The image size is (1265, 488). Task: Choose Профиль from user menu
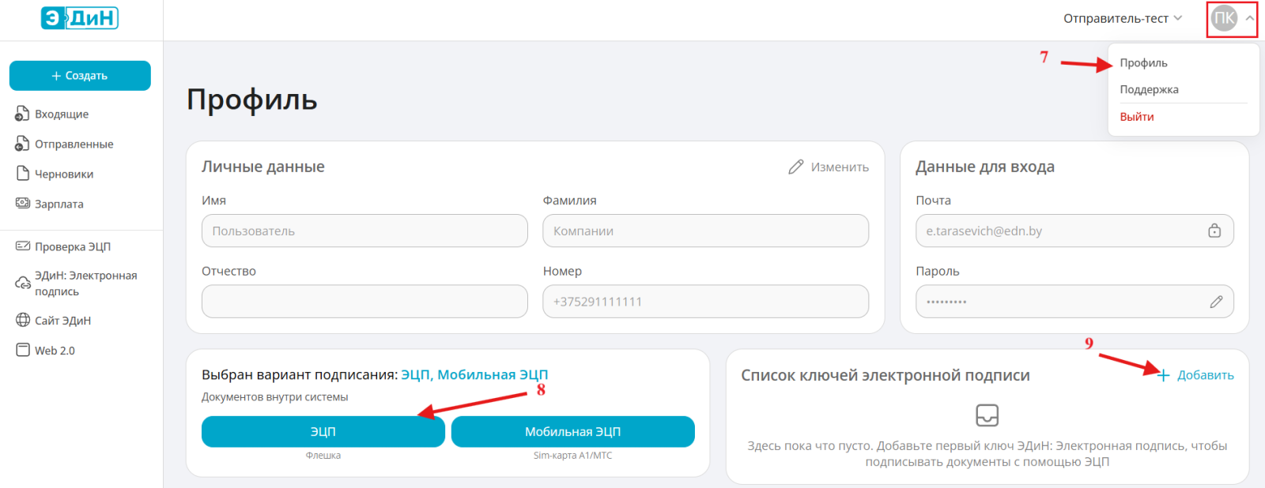[x=1143, y=63]
